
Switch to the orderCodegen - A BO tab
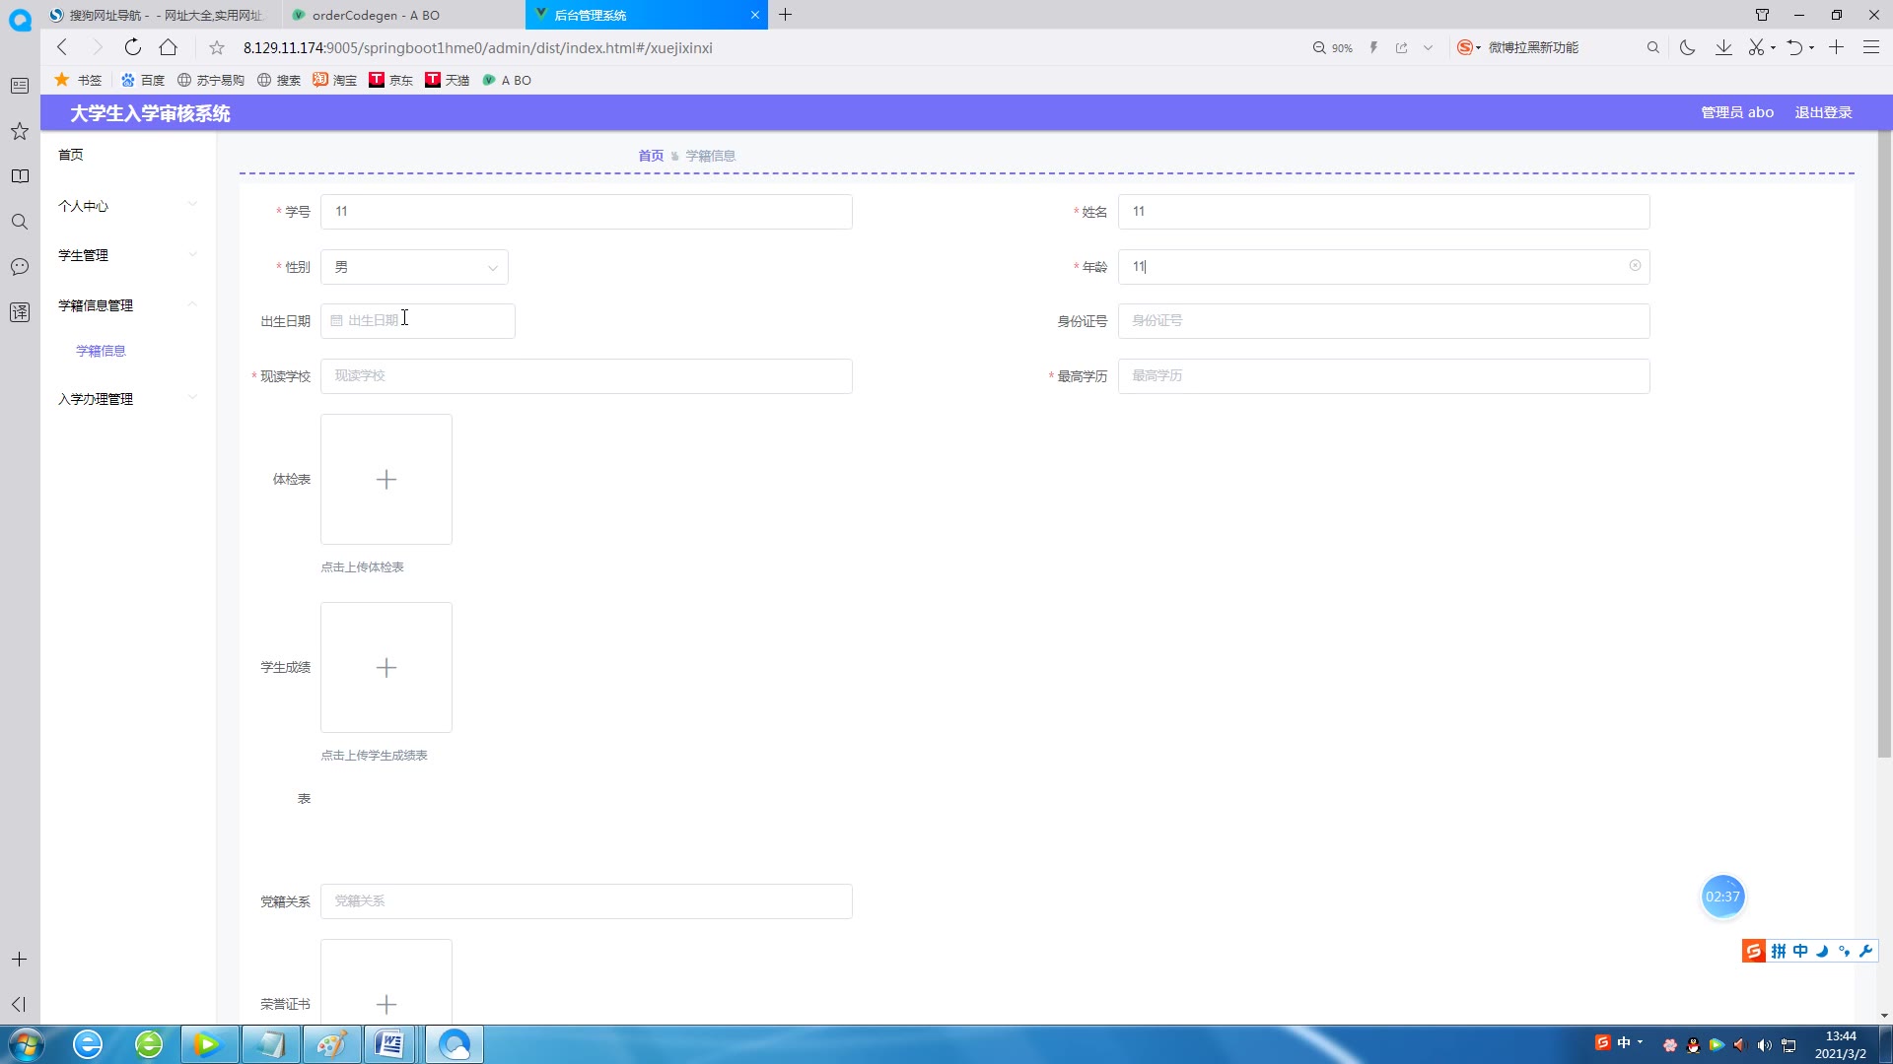[404, 15]
